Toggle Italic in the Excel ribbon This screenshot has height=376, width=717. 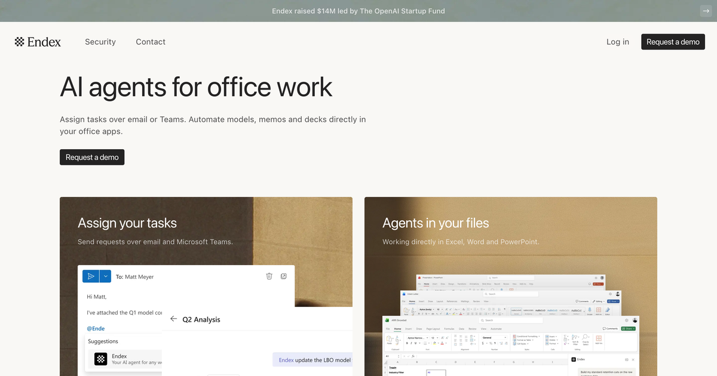click(411, 343)
